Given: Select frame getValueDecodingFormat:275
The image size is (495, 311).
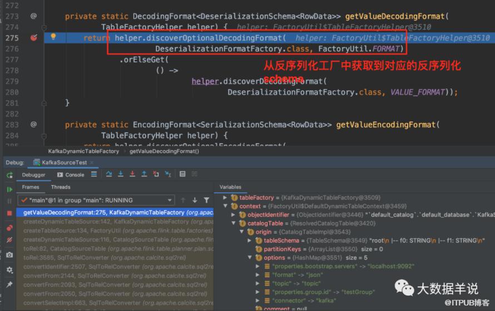Looking at the screenshot, I should pyautogui.click(x=115, y=213).
